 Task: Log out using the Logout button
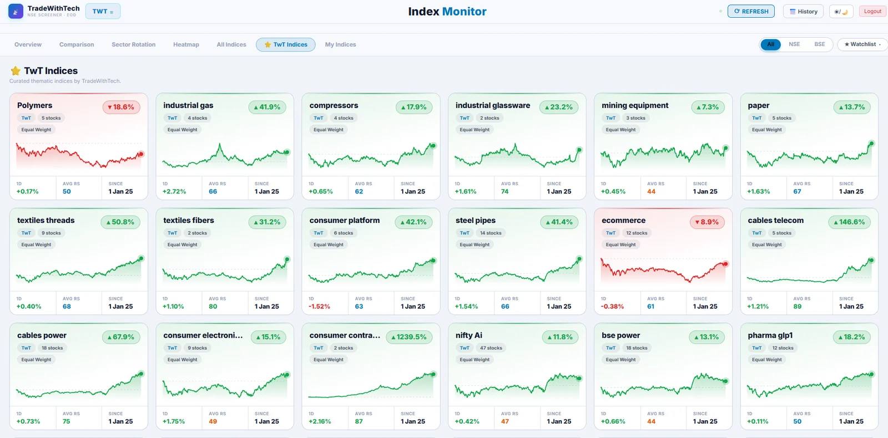point(872,12)
